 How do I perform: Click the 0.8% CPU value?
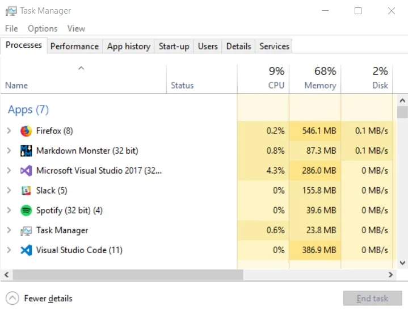(x=276, y=150)
